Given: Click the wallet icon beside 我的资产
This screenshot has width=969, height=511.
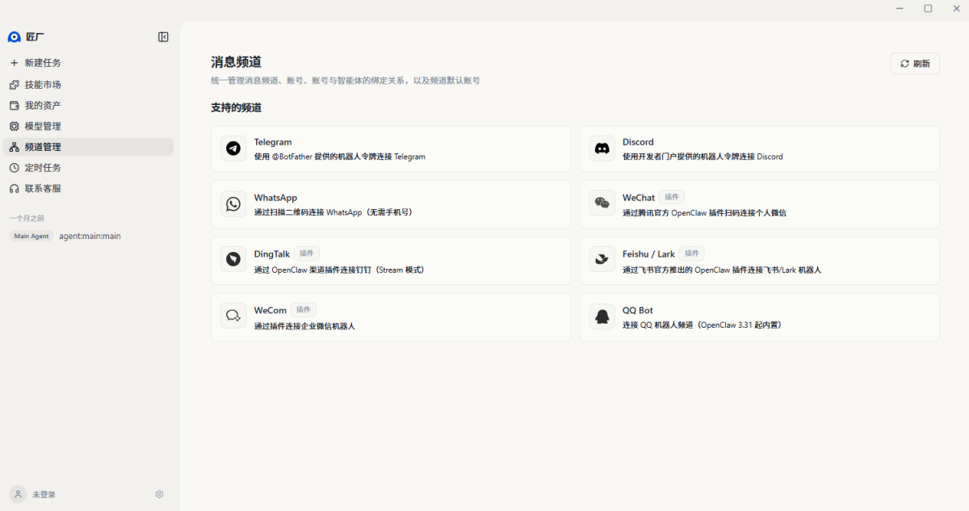Looking at the screenshot, I should coord(14,105).
